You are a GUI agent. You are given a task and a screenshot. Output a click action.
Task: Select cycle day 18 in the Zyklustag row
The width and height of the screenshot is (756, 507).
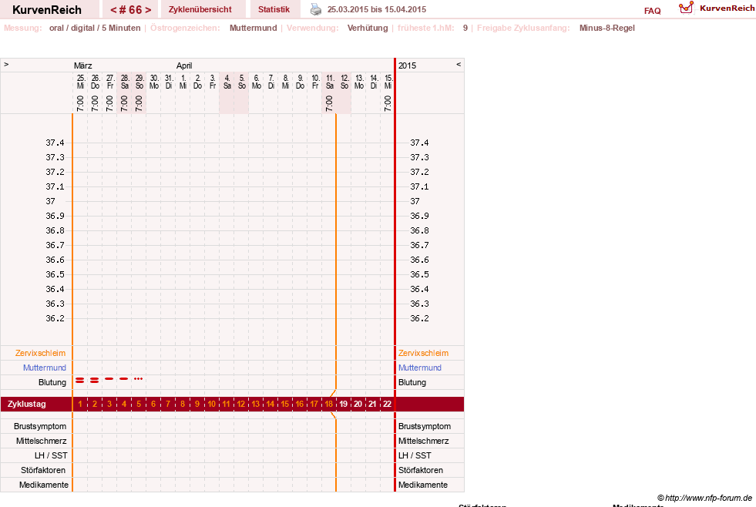(x=329, y=404)
